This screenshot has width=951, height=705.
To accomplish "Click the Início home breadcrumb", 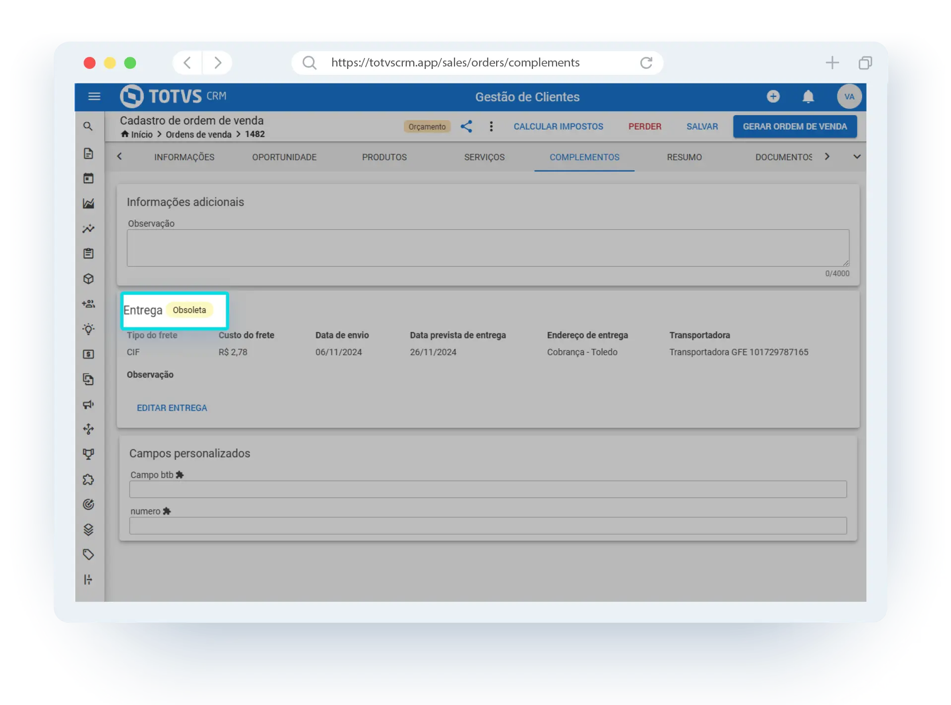I will click(x=137, y=134).
